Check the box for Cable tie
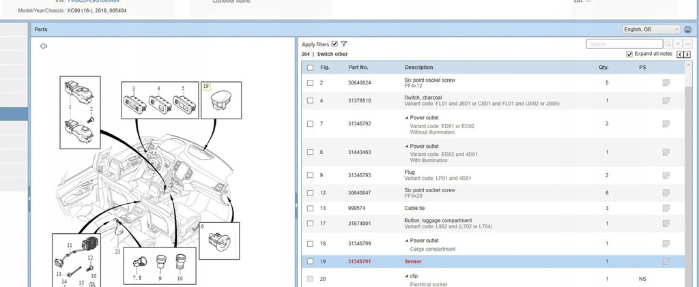The height and width of the screenshot is (287, 699). (x=311, y=208)
